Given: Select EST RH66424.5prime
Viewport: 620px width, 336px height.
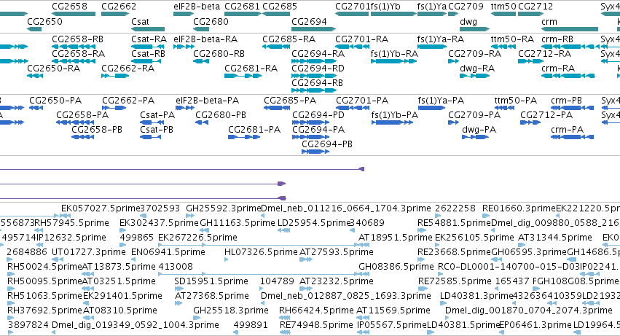Looking at the screenshot, I should pos(316,310).
